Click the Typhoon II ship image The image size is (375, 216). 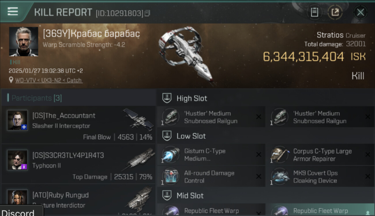point(139,159)
